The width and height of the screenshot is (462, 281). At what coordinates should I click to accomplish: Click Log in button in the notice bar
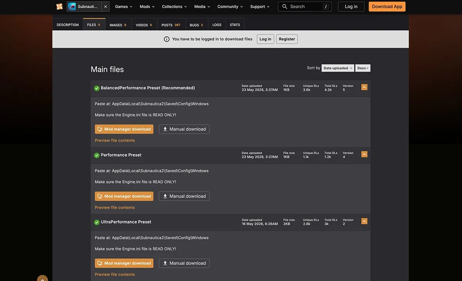click(x=265, y=39)
